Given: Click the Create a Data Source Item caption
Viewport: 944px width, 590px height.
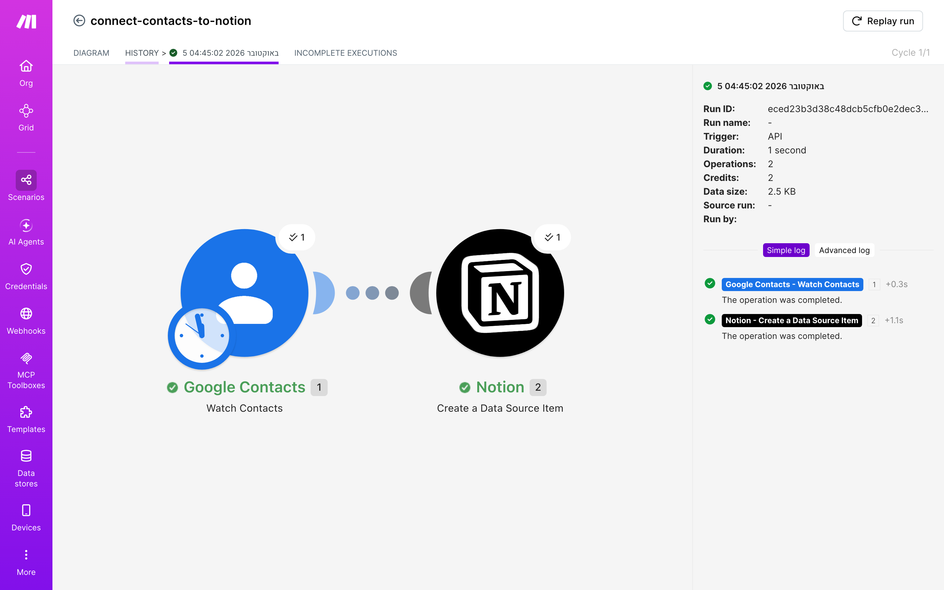Looking at the screenshot, I should pos(500,408).
